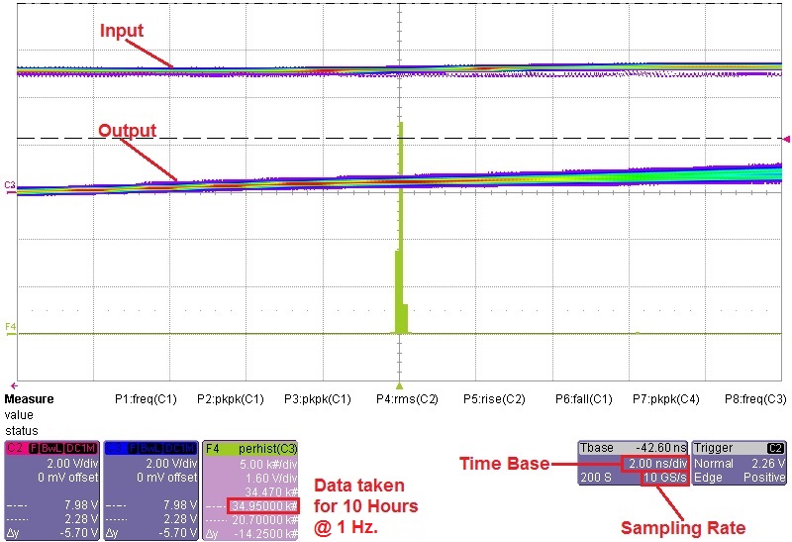This screenshot has height=542, width=792.
Task: Click the 34.470 k# value in F4 box
Action: (x=271, y=491)
